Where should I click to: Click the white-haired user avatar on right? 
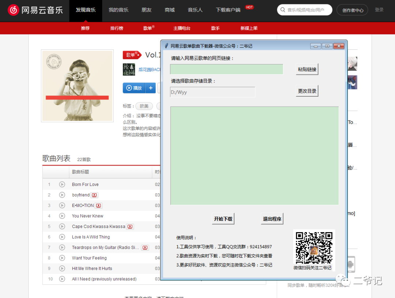353,64
